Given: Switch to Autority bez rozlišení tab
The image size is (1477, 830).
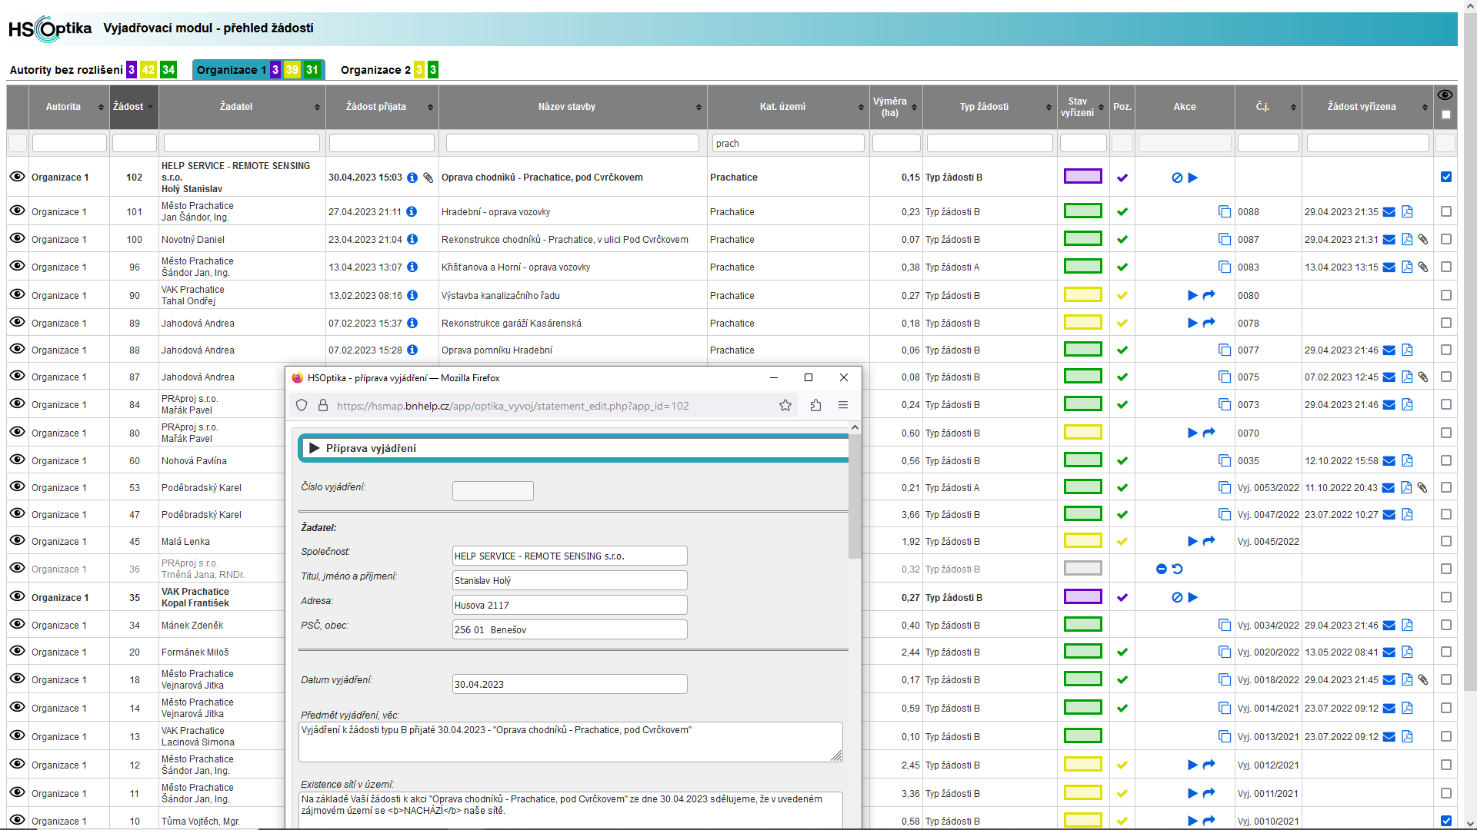Looking at the screenshot, I should click(x=66, y=70).
